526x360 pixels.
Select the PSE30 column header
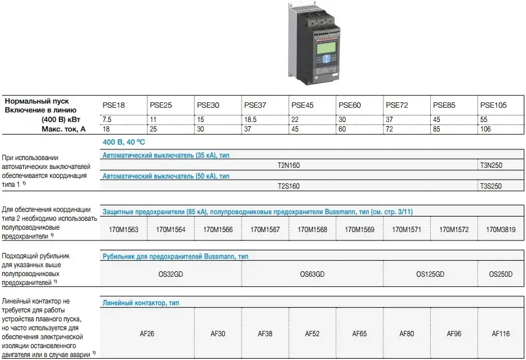(x=208, y=105)
